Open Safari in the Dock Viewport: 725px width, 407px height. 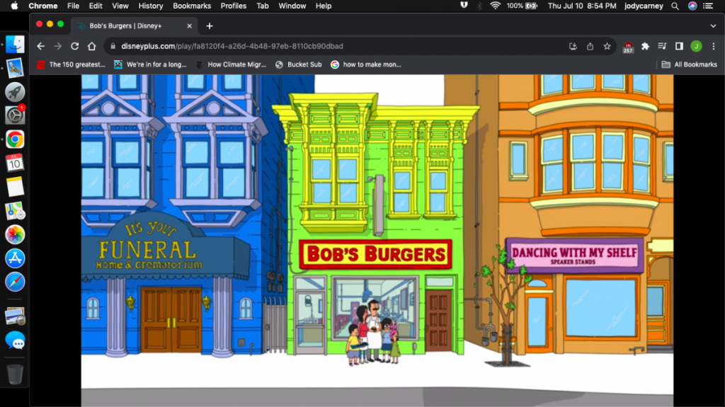tap(15, 282)
